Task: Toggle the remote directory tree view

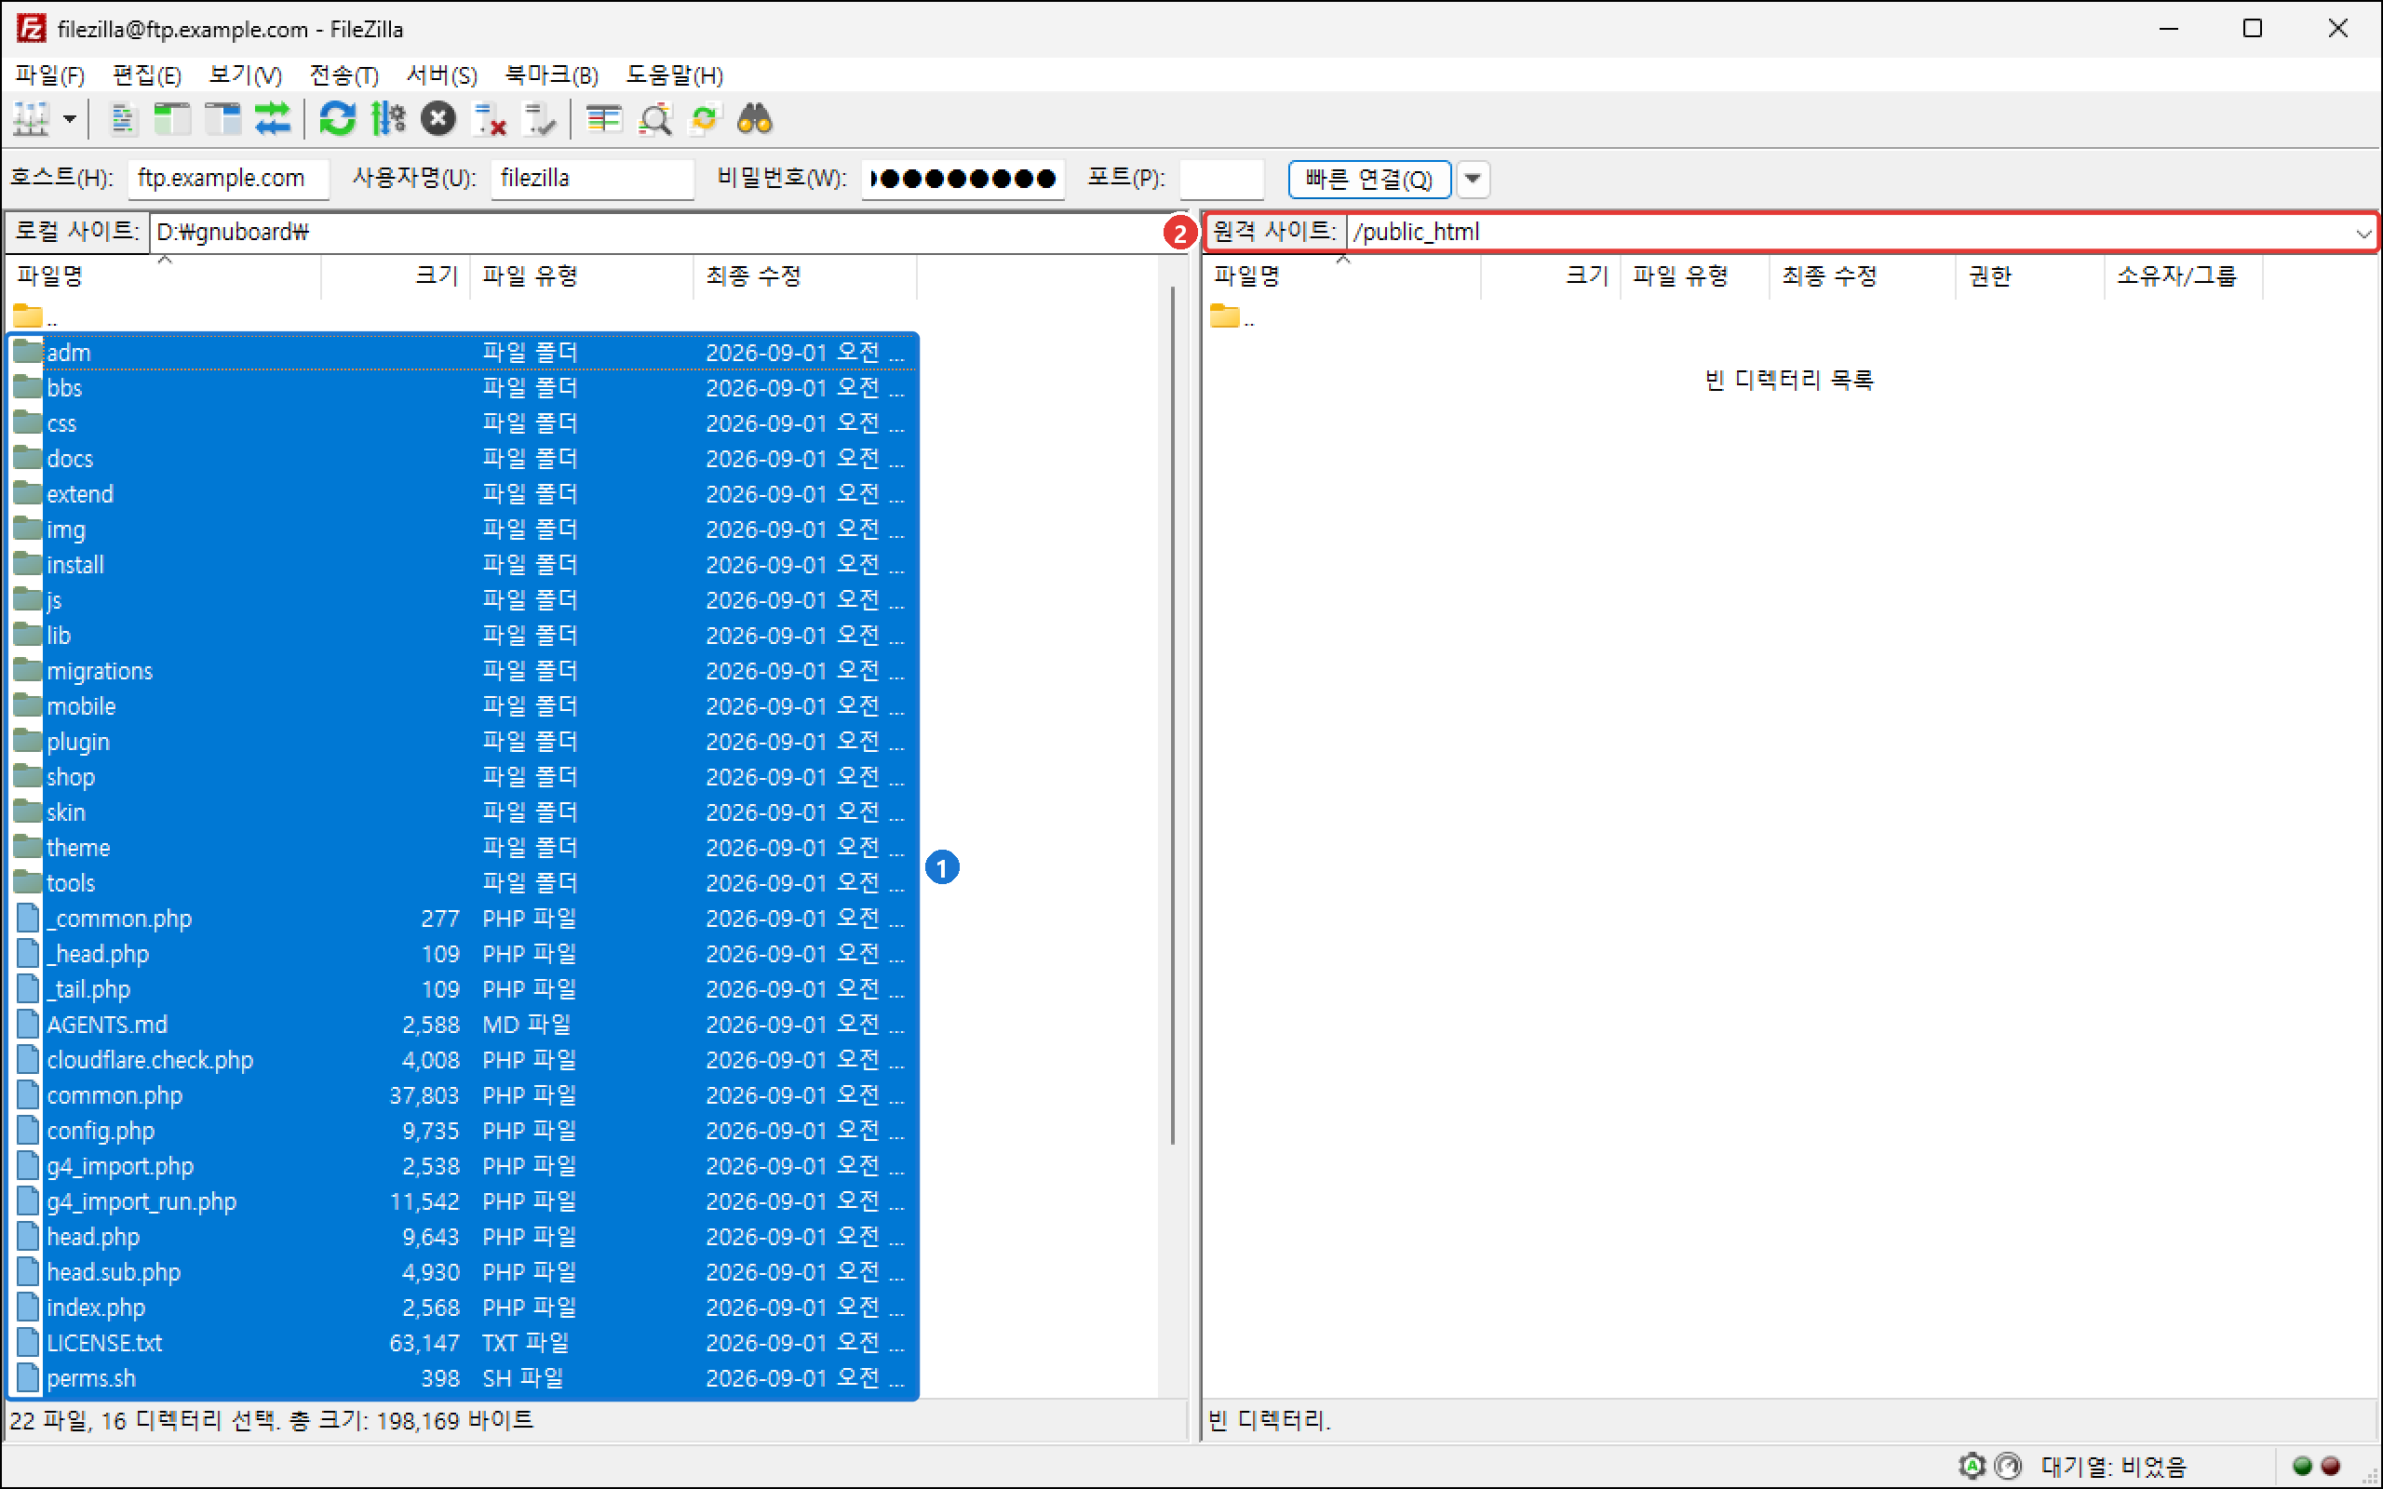Action: (222, 120)
